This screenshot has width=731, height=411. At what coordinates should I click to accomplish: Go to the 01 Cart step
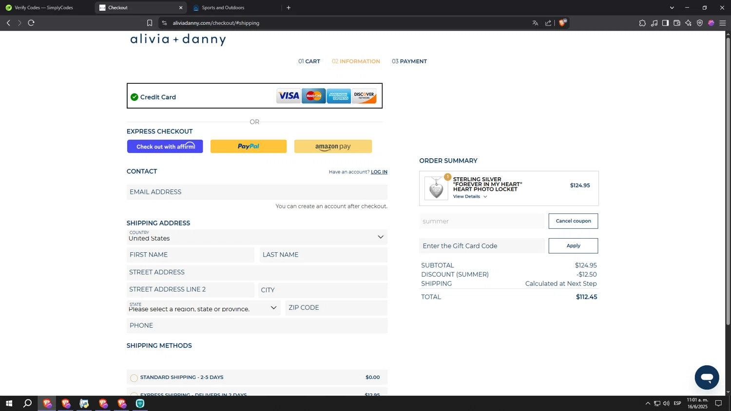click(x=309, y=61)
